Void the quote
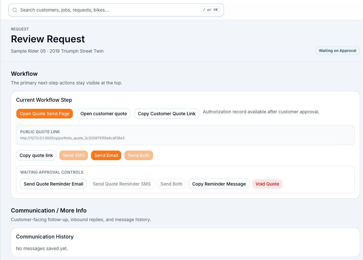 pos(267,184)
